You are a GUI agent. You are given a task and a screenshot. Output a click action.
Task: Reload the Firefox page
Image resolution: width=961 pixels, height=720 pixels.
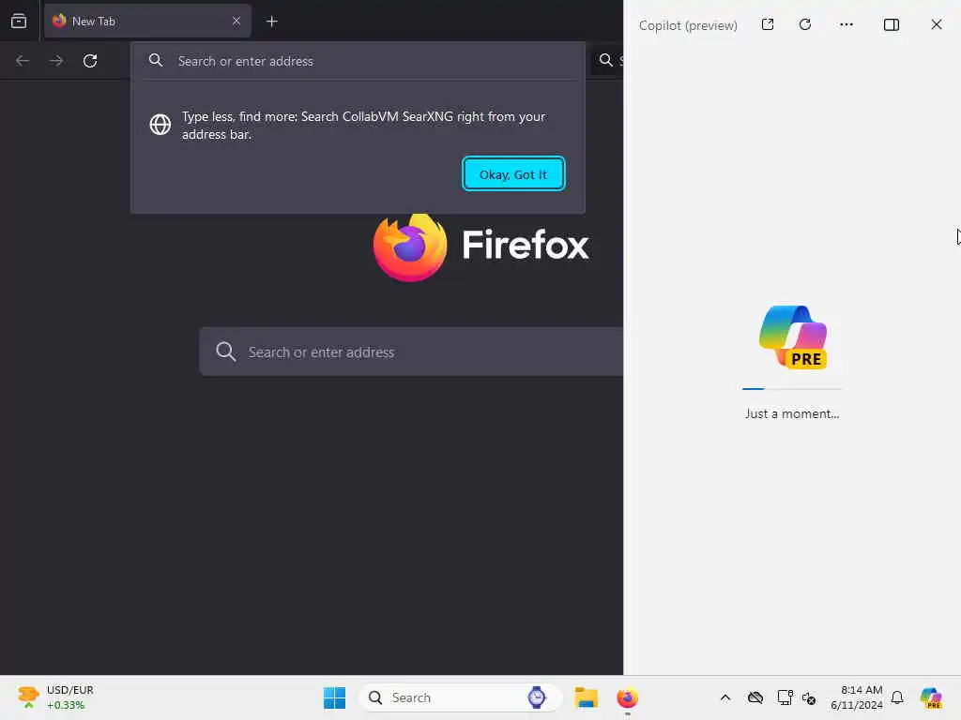pyautogui.click(x=90, y=61)
